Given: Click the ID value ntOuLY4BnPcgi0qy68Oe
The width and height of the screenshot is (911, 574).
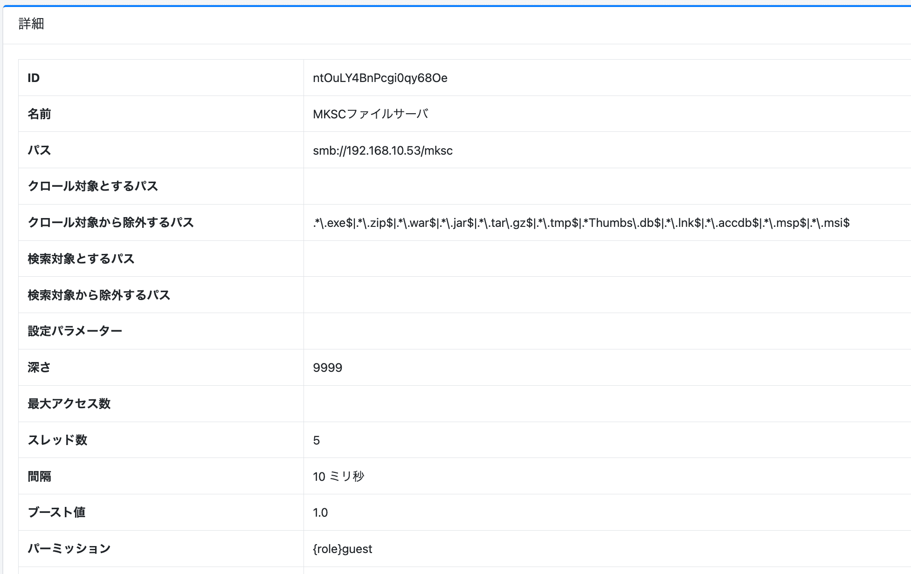Looking at the screenshot, I should tap(380, 78).
